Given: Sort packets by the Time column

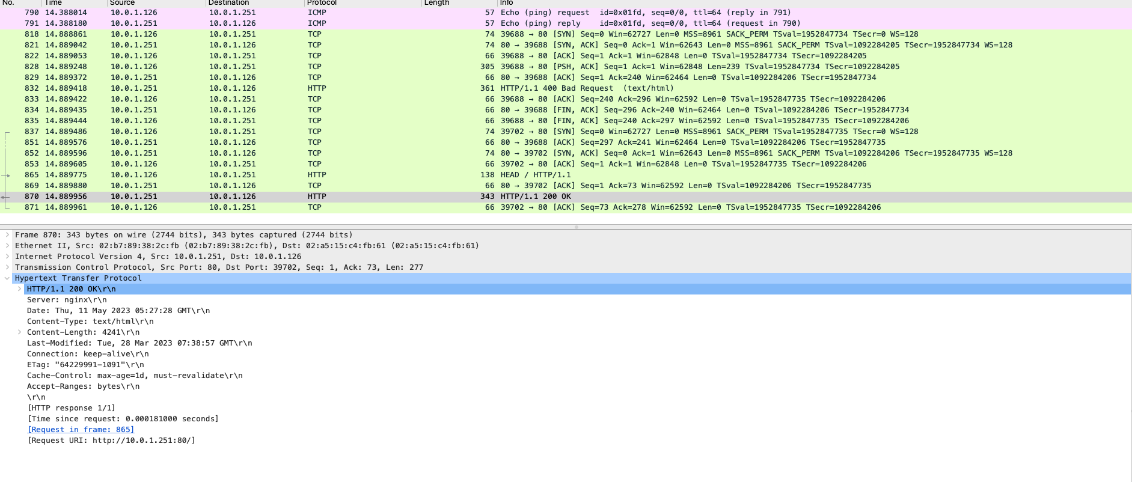Looking at the screenshot, I should point(54,3).
